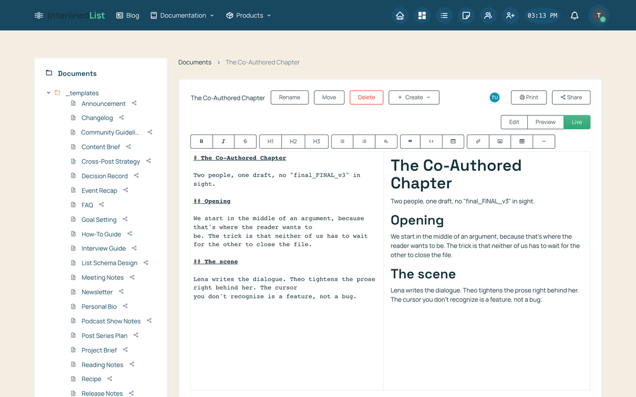Screen dimensions: 636x397
Task: Expand the Documentation dropdown menu
Action: [182, 15]
